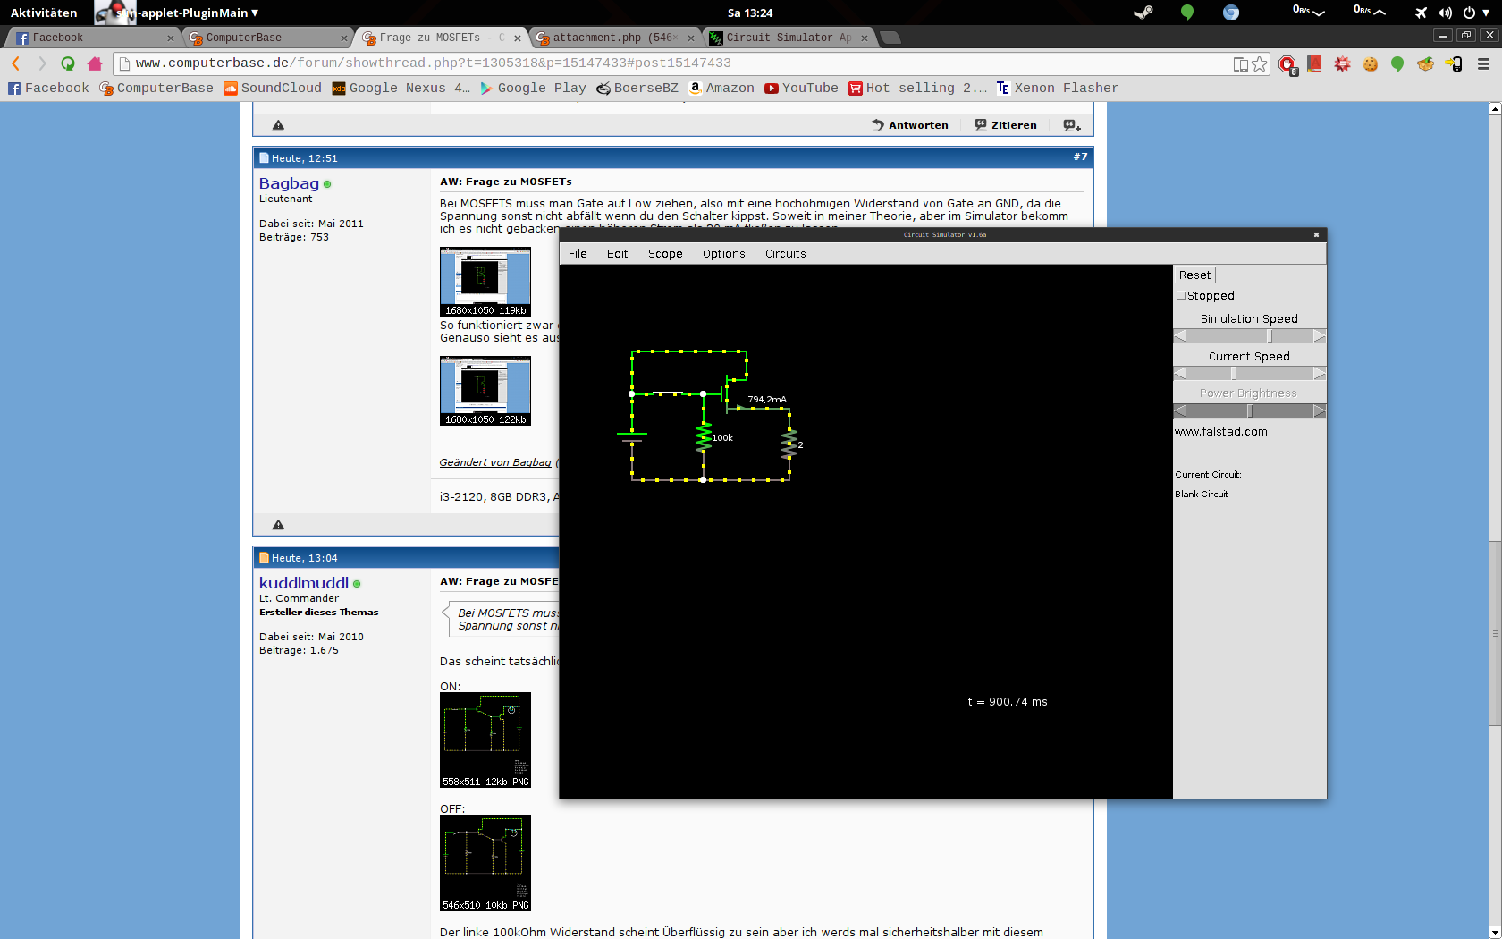The width and height of the screenshot is (1502, 939).
Task: Click the send-to-phone extension icon
Action: coord(1454,63)
